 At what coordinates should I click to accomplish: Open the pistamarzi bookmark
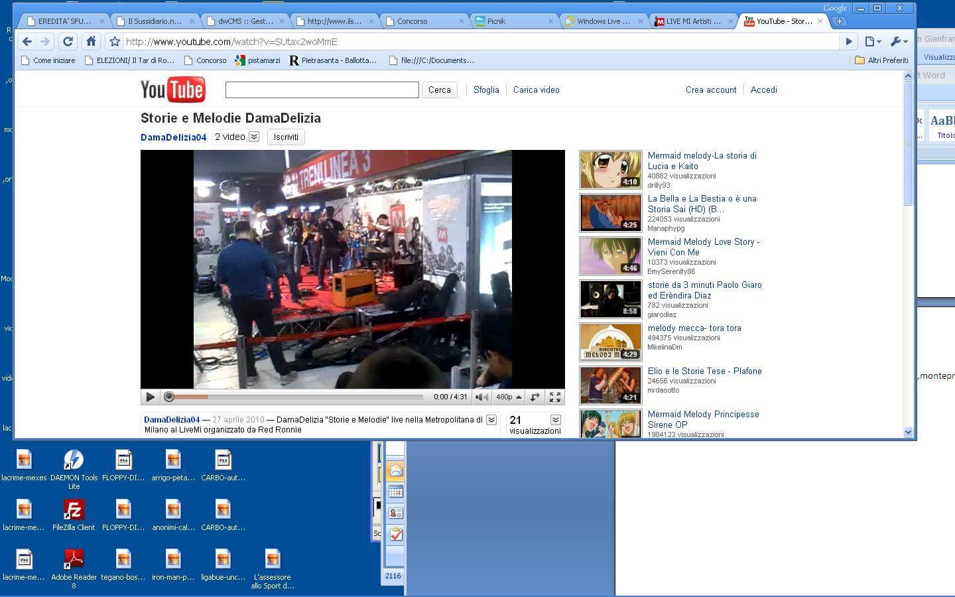(x=257, y=60)
